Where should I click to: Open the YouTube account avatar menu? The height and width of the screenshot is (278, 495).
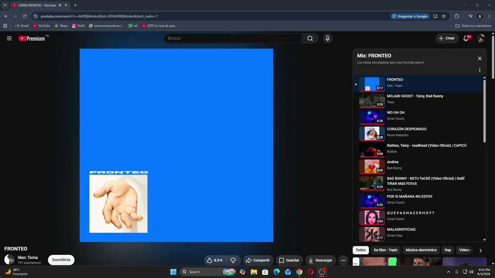(481, 38)
